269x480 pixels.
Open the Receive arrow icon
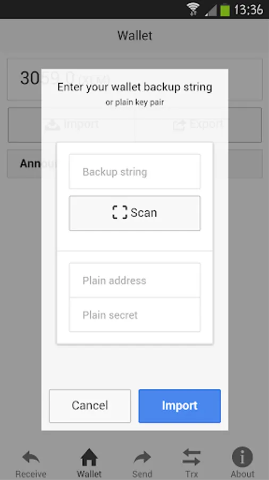(x=31, y=458)
